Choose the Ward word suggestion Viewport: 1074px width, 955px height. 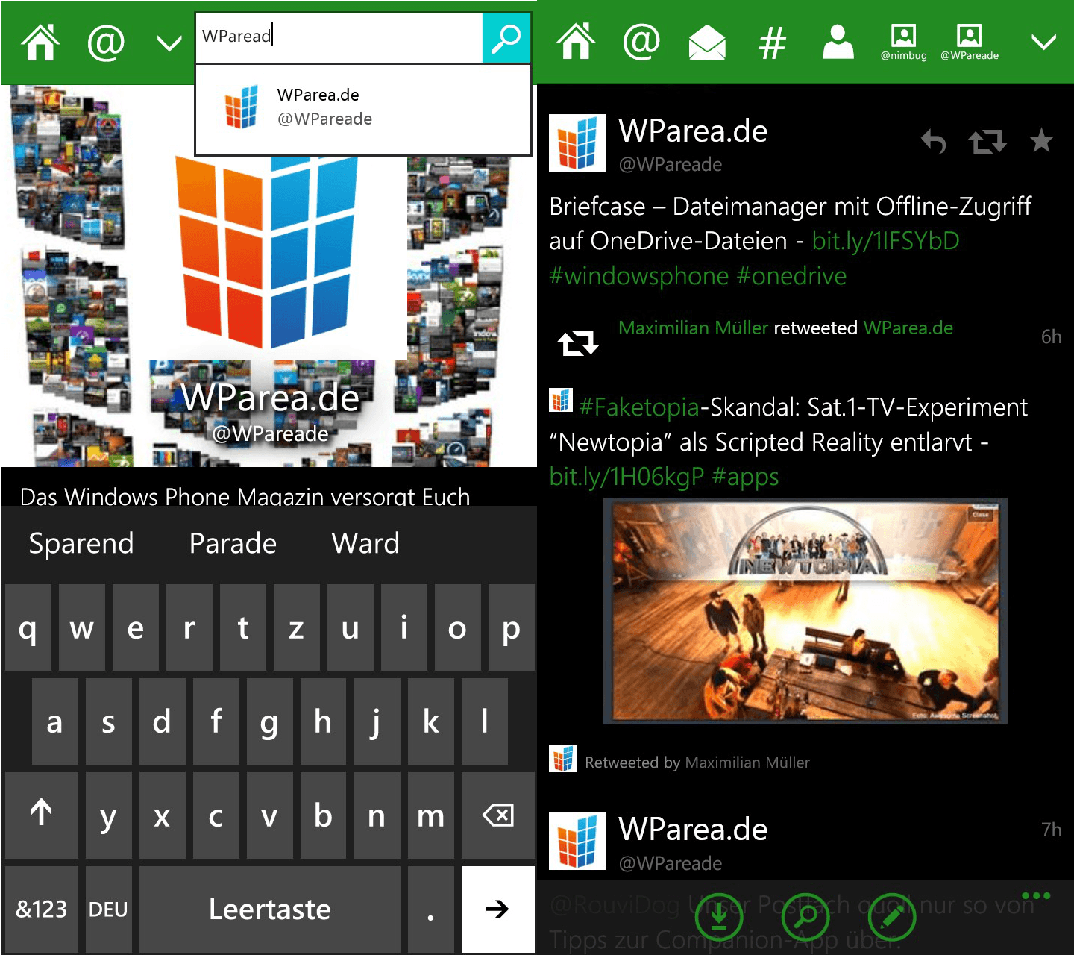point(365,543)
